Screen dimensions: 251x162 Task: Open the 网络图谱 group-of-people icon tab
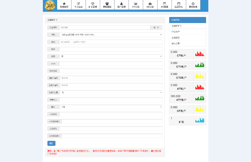107,5
